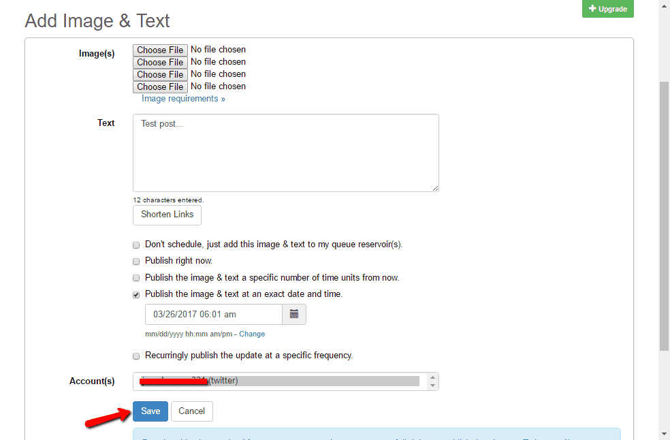This screenshot has height=440, width=670.
Task: Select the twitter account in Account(s) list
Action: coord(280,381)
